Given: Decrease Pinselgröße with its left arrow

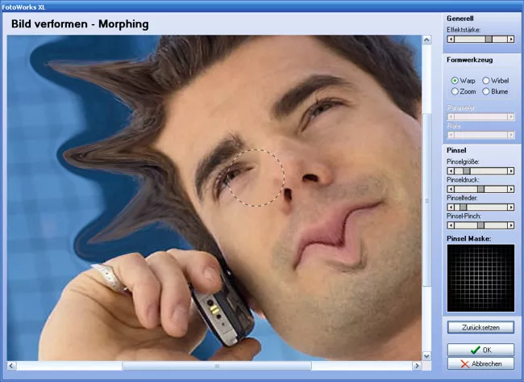Looking at the screenshot, I should tap(451, 171).
